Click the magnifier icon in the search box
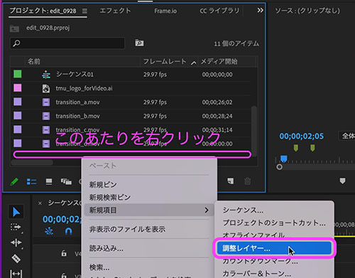The image size is (355, 278). 16,43
